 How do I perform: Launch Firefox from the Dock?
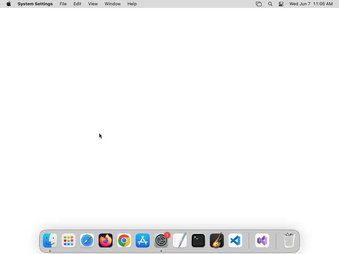click(106, 240)
